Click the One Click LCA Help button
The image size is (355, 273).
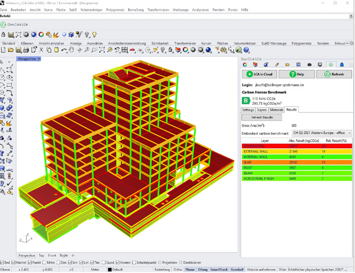coord(297,74)
